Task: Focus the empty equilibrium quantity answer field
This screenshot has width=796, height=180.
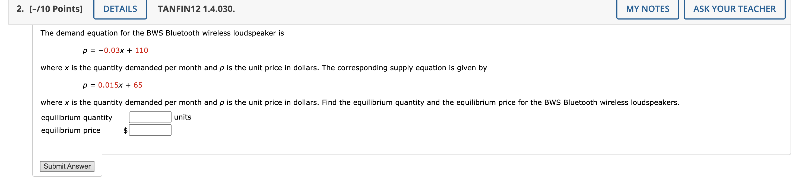Action: coord(150,117)
